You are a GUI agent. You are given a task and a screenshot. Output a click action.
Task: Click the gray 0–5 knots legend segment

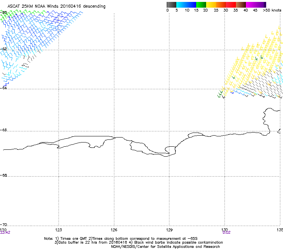[171, 5]
